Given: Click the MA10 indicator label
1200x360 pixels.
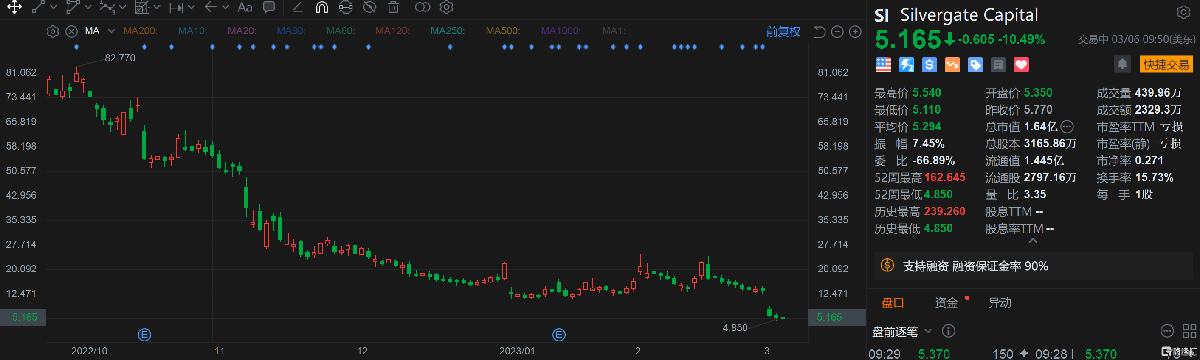Looking at the screenshot, I should [x=192, y=31].
